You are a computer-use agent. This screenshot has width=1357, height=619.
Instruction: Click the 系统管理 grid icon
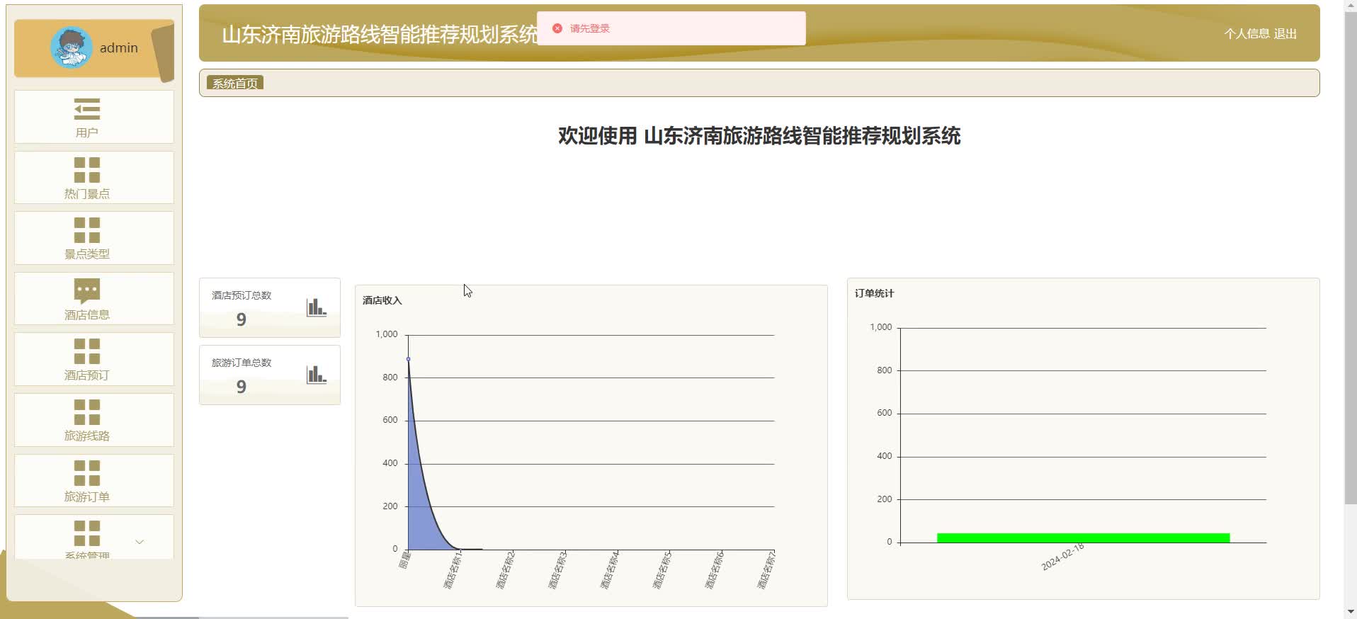click(x=87, y=533)
